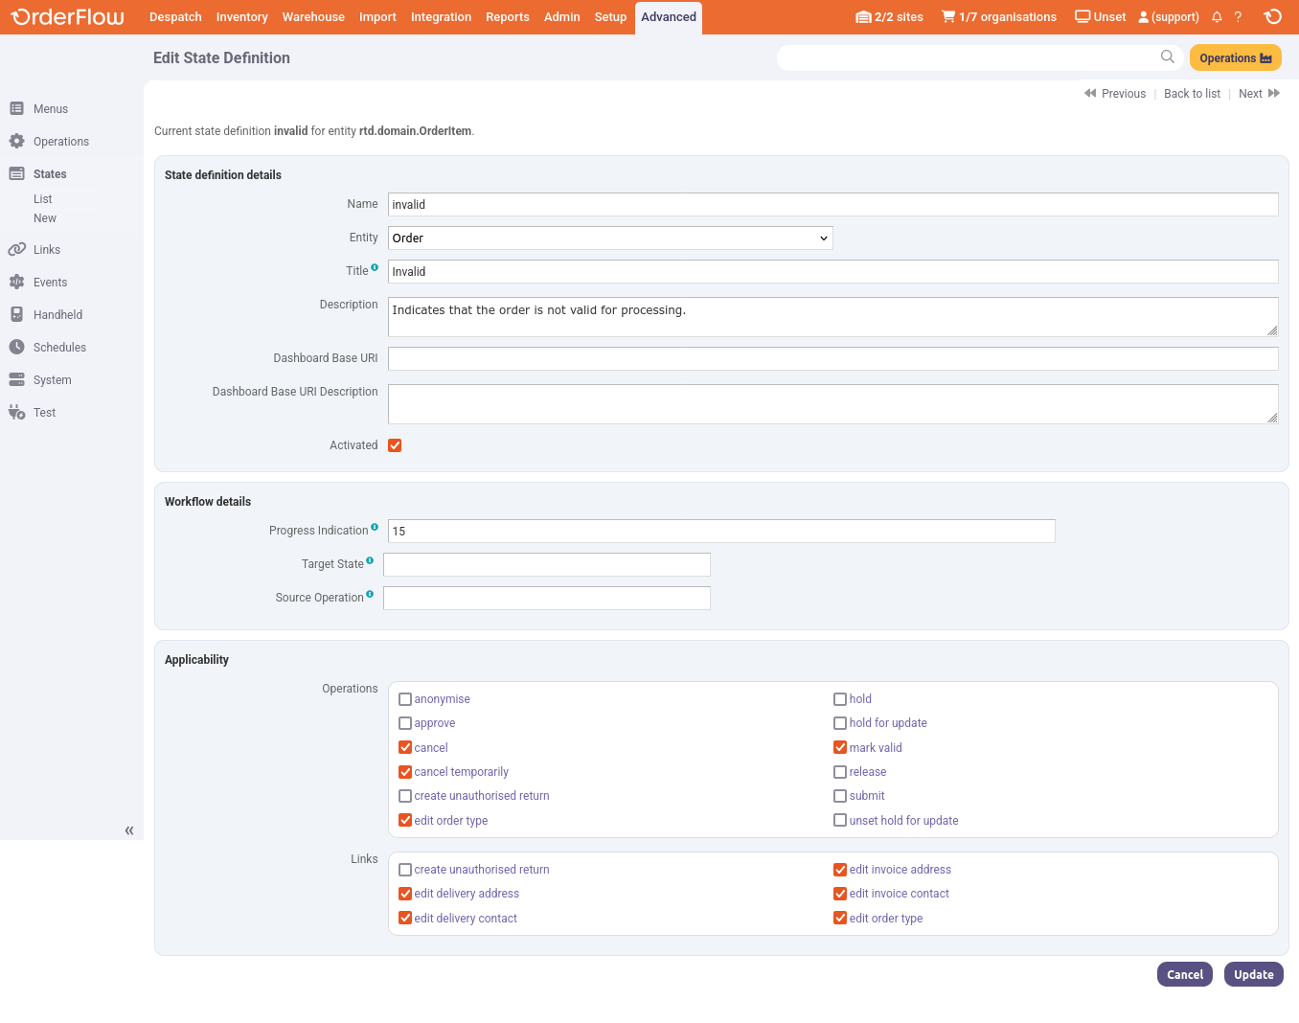Switch to the Reports menu

click(x=507, y=17)
